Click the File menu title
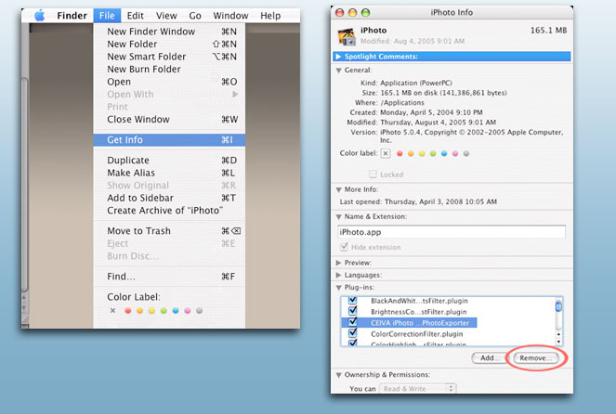This screenshot has width=616, height=414. 107,16
